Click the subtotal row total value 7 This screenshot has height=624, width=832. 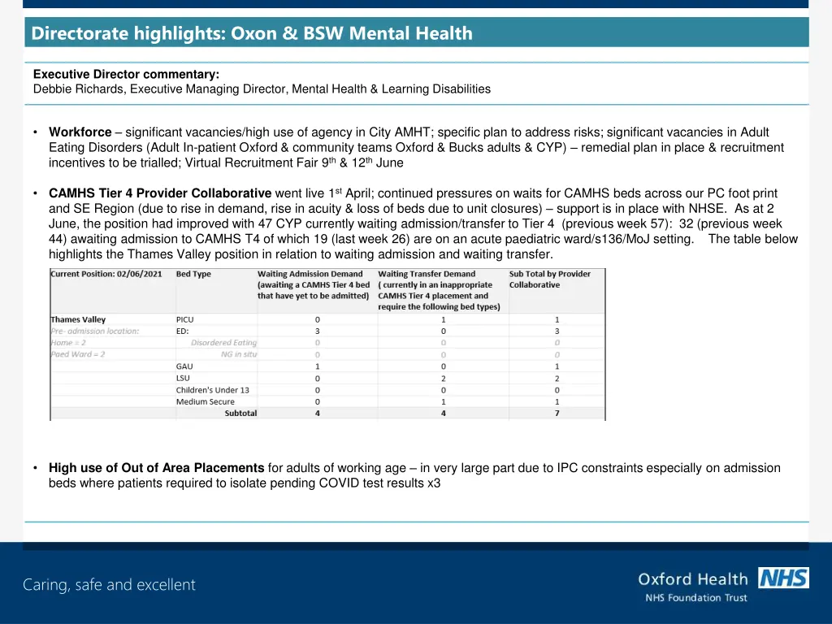[557, 414]
